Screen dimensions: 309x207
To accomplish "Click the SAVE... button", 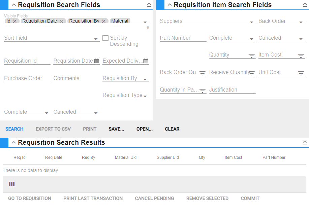I will 116,129.
